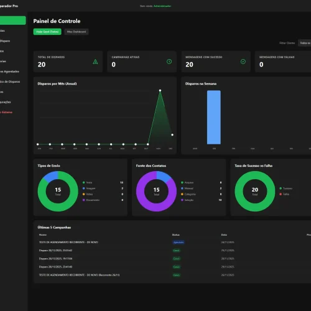The height and width of the screenshot is (311, 311).
Task: Select the Visão Geral (Todos) view button
Action: click(47, 32)
